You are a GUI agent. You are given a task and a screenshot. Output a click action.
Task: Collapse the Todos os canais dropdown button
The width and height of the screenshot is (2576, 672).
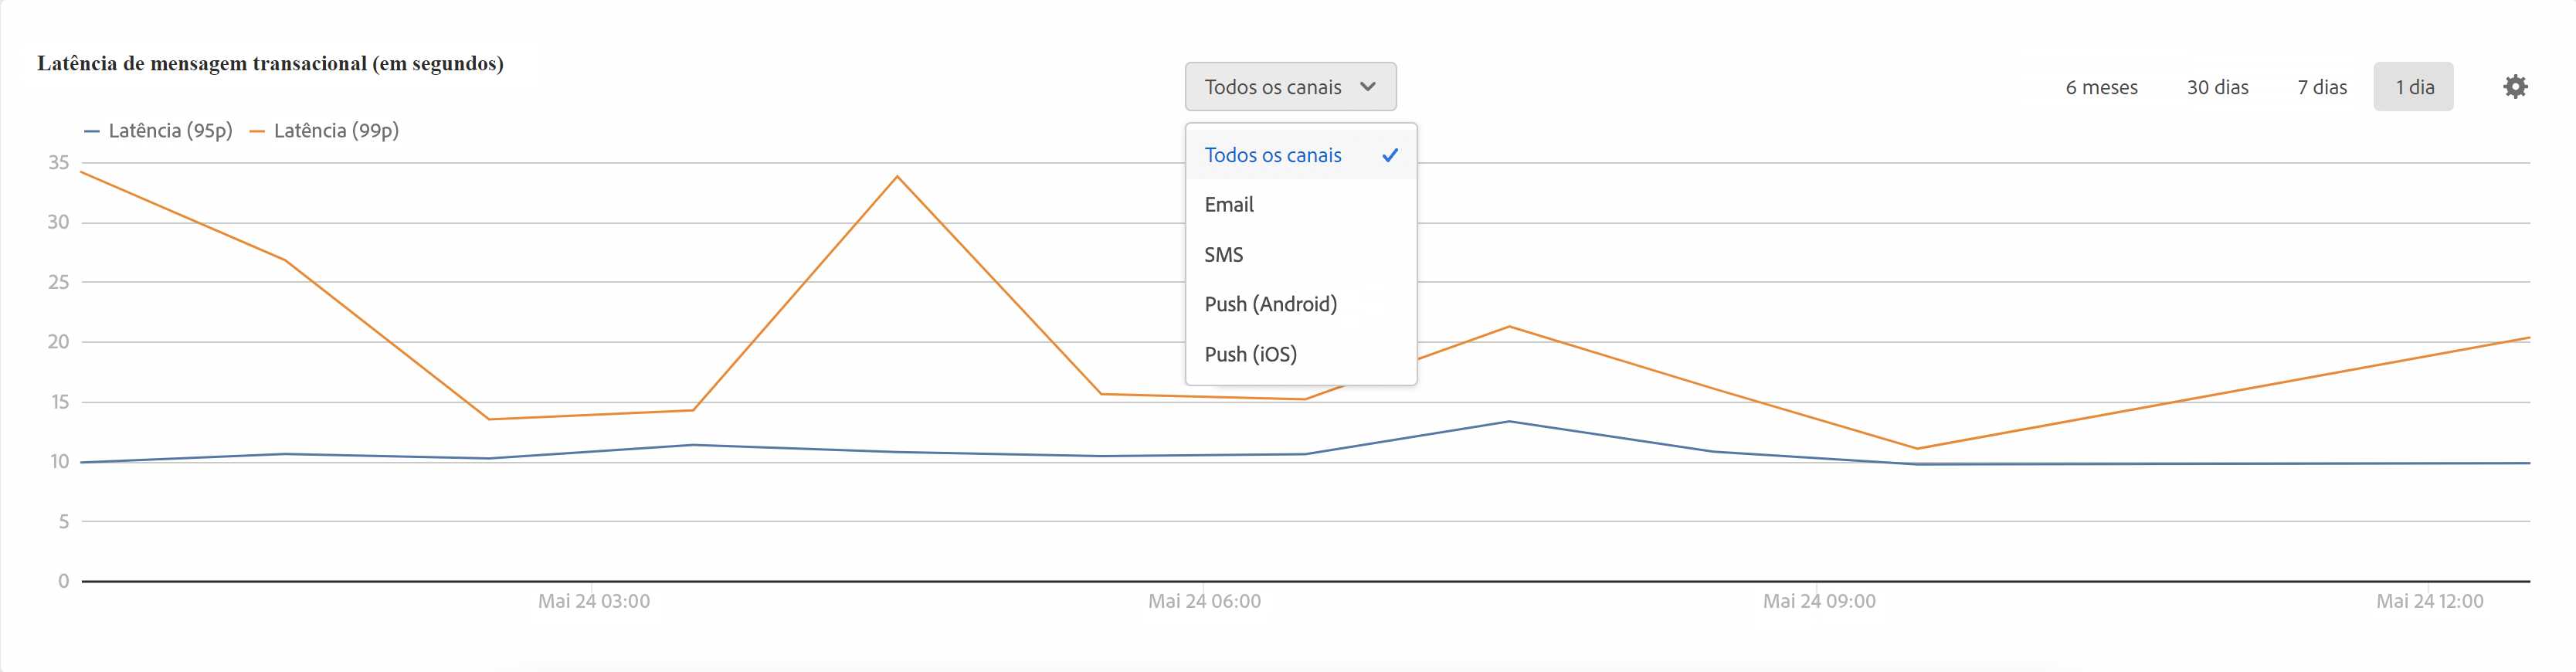(1289, 87)
